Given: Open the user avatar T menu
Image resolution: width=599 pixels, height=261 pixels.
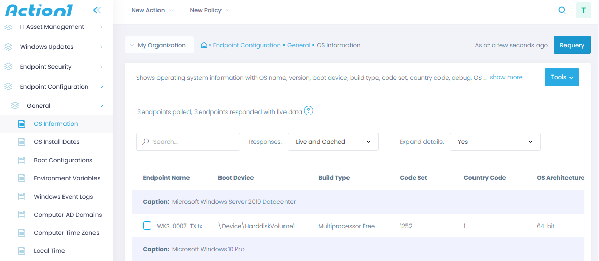Looking at the screenshot, I should (x=583, y=10).
